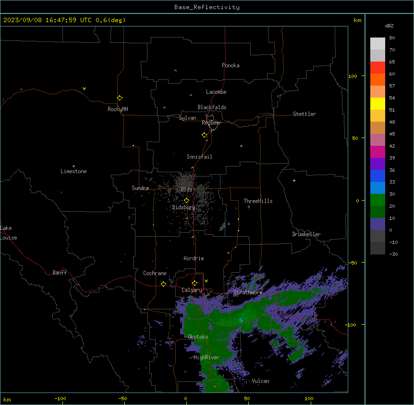Select the lightest gray 80-70 dBZ legend swatch

tap(377, 44)
